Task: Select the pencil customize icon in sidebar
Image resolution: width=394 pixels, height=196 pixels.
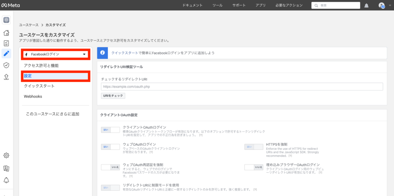Action: tap(6, 54)
